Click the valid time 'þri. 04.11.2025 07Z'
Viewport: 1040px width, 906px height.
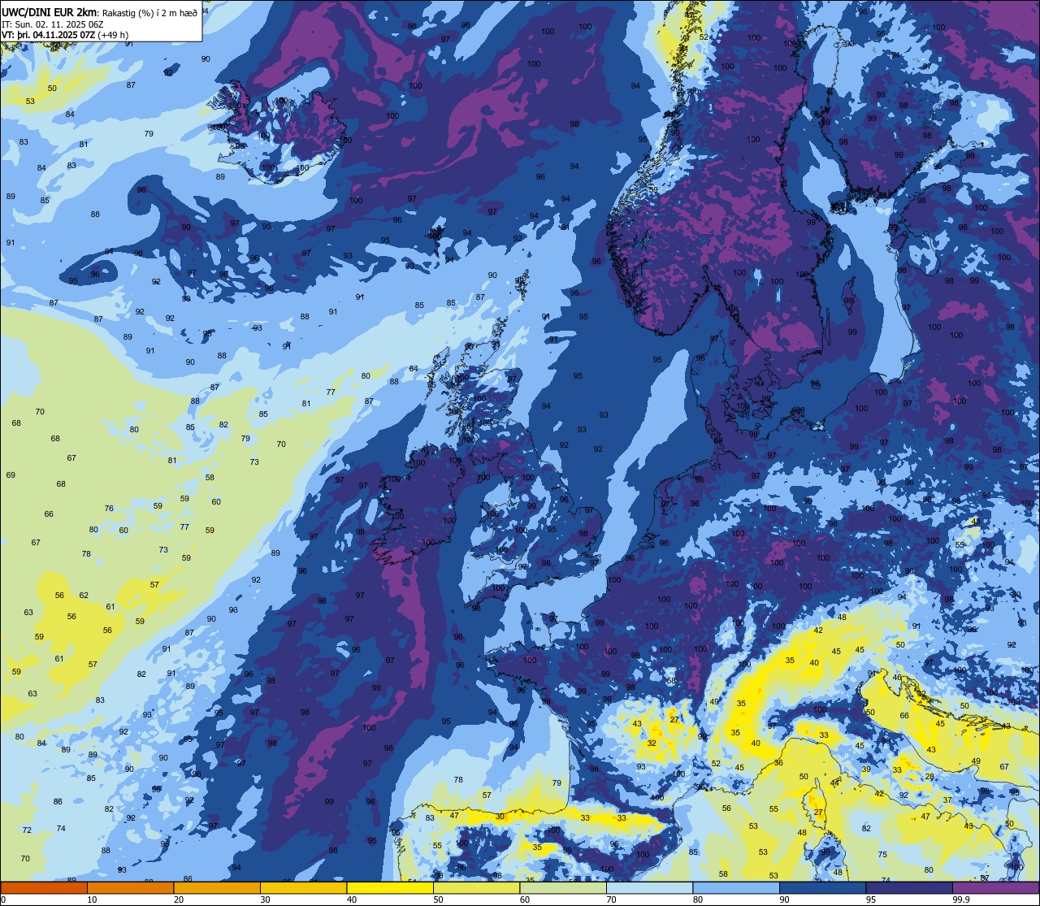click(54, 35)
